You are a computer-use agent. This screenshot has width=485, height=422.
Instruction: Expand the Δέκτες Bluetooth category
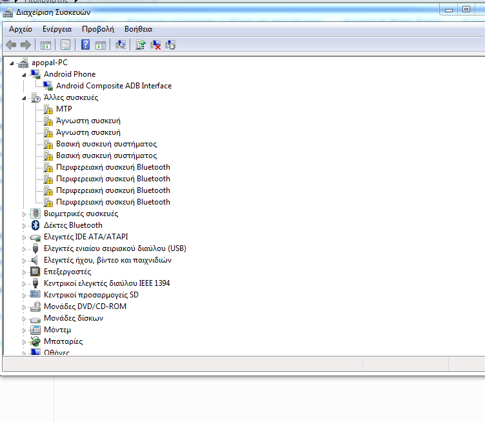coord(25,225)
